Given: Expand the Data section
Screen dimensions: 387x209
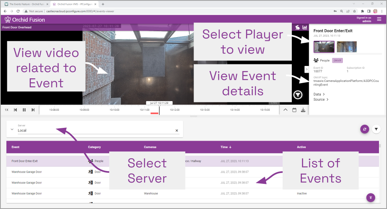Looking at the screenshot, I should coord(319,94).
